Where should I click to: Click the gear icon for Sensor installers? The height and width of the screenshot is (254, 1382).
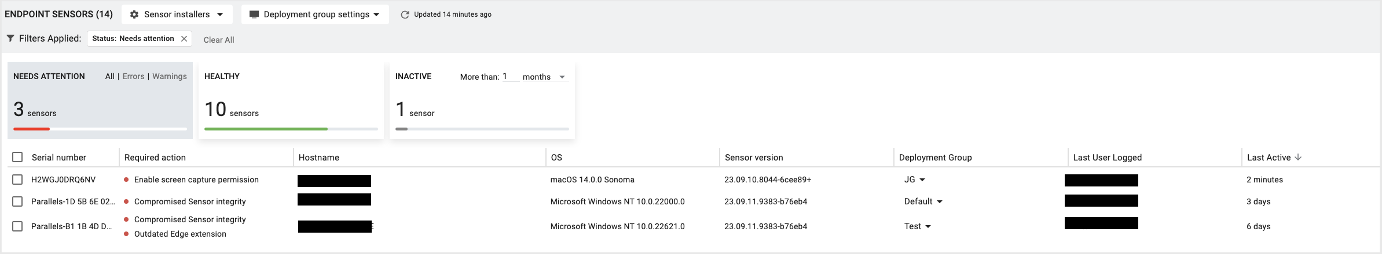click(x=134, y=14)
